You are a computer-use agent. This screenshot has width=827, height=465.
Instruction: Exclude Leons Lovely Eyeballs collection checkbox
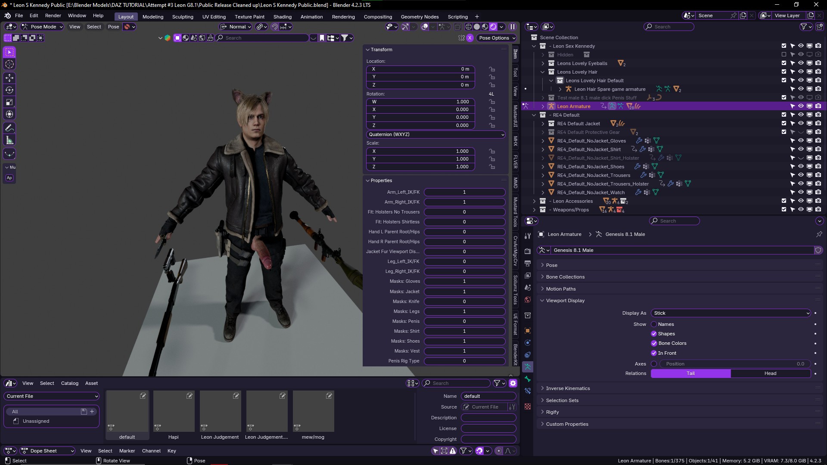click(784, 63)
